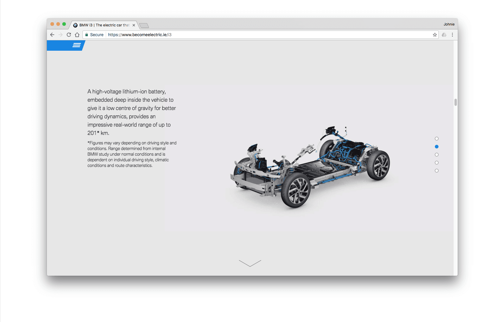Click the Secure label in address bar

(x=97, y=35)
